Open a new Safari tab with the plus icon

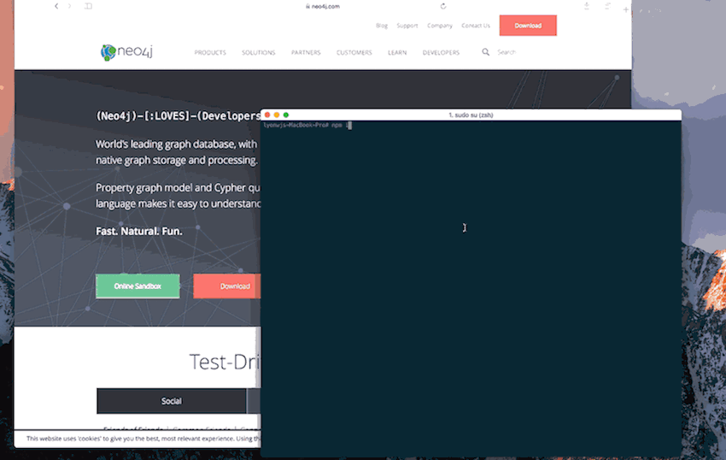point(625,9)
